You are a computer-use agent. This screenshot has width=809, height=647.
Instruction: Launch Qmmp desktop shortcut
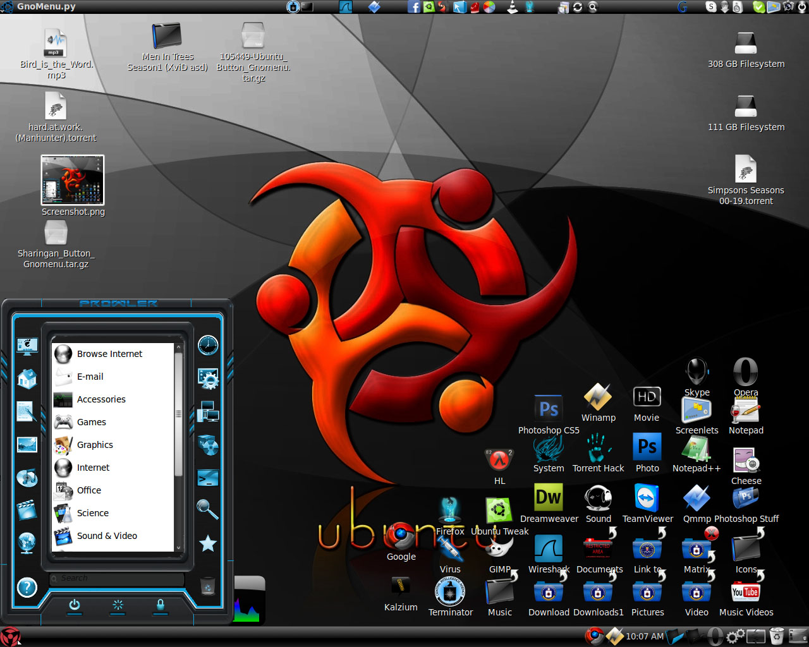(696, 504)
